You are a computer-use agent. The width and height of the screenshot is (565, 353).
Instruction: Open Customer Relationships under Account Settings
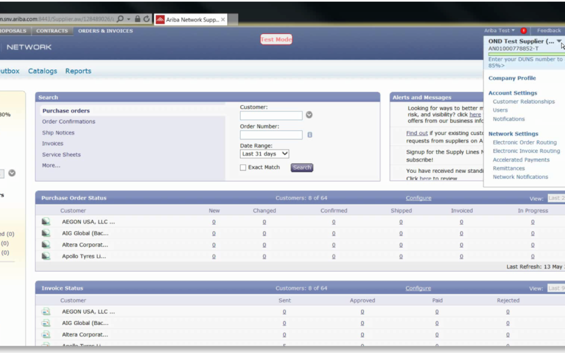point(524,102)
